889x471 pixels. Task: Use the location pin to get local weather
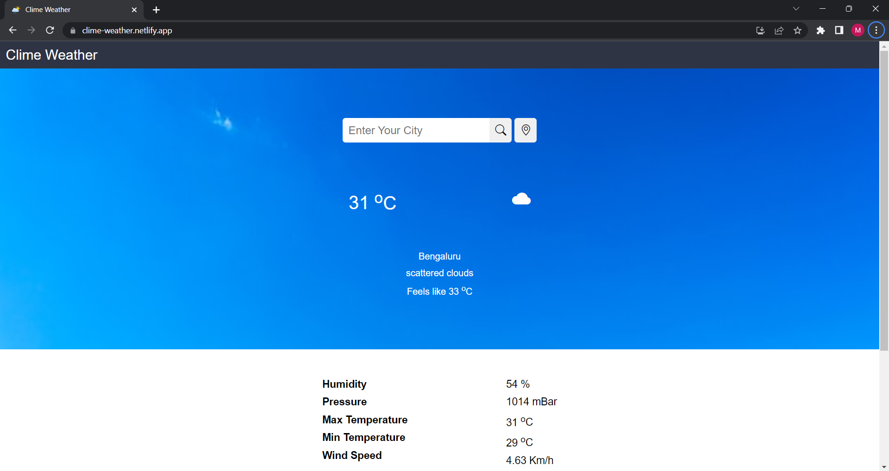click(x=525, y=130)
